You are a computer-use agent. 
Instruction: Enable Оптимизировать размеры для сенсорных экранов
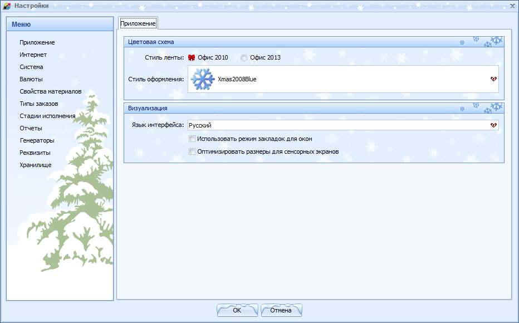coord(192,151)
